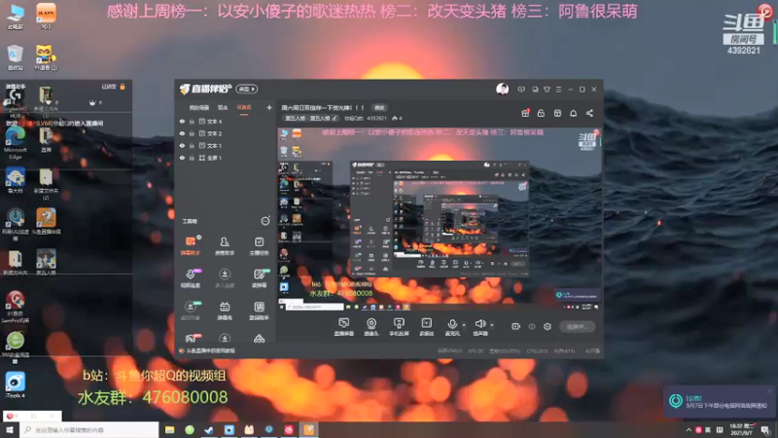778x438 pixels.
Task: Open the notification bell in the streaming app
Action: [573, 113]
